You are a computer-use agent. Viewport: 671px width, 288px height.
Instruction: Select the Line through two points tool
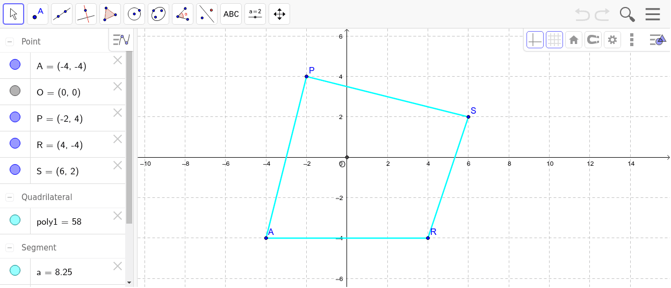(x=62, y=14)
